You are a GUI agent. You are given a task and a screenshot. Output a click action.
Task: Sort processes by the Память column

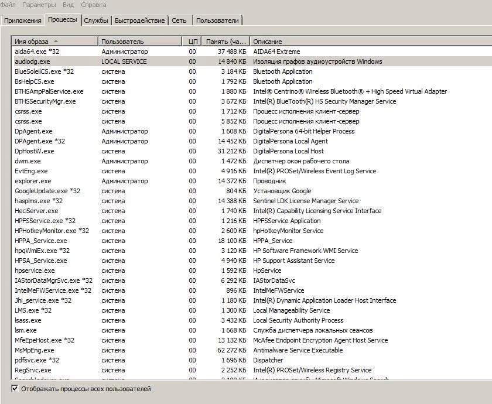pos(225,41)
